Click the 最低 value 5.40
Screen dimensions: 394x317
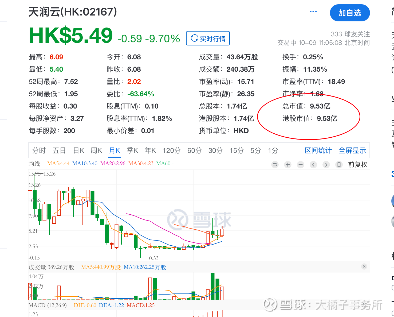point(56,69)
